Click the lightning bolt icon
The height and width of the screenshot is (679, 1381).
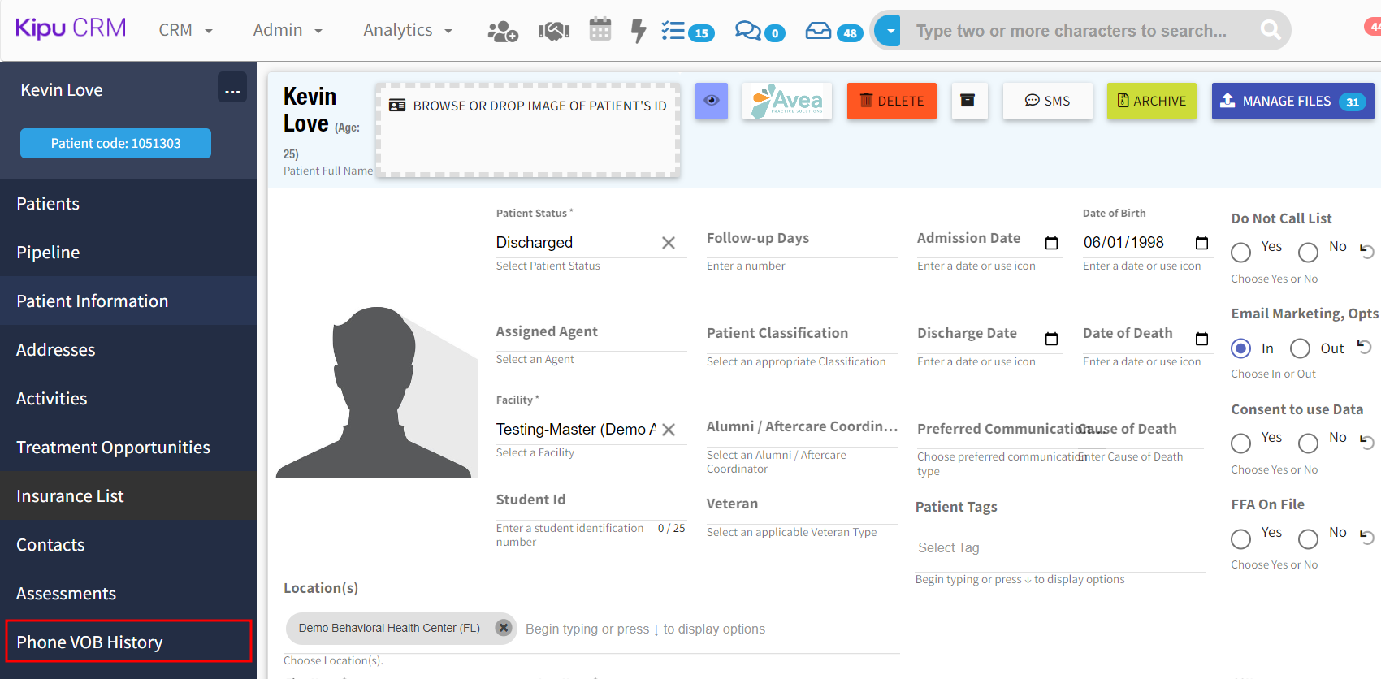(x=639, y=32)
